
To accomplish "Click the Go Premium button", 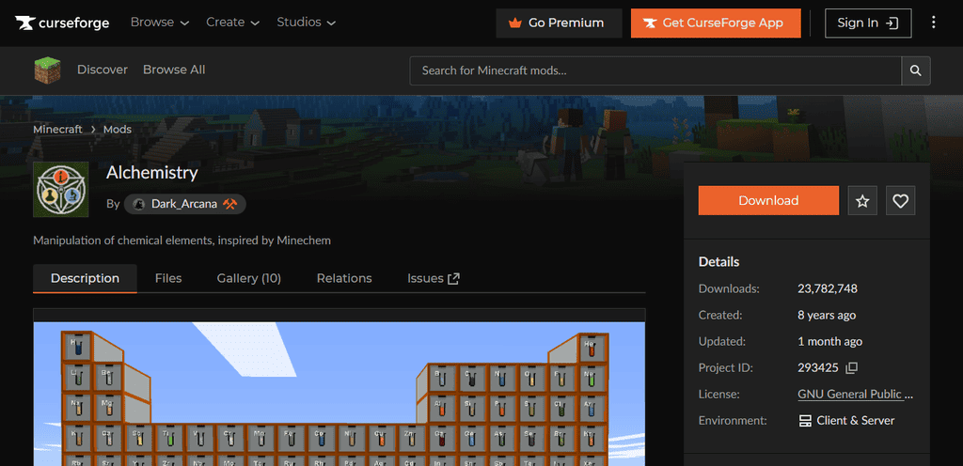I will [559, 23].
